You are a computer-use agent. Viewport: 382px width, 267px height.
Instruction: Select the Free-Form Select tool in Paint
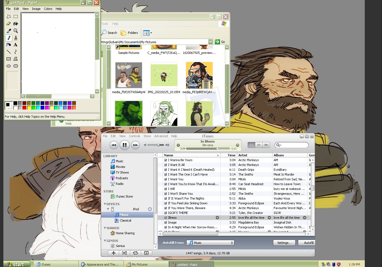click(9, 16)
